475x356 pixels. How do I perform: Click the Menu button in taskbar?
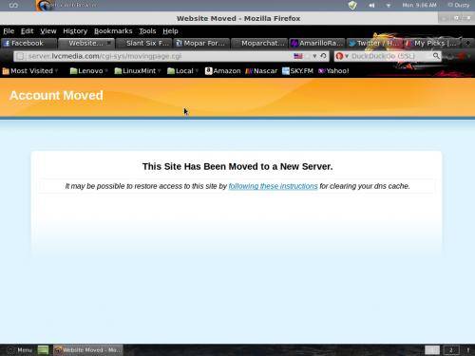[x=20, y=350]
